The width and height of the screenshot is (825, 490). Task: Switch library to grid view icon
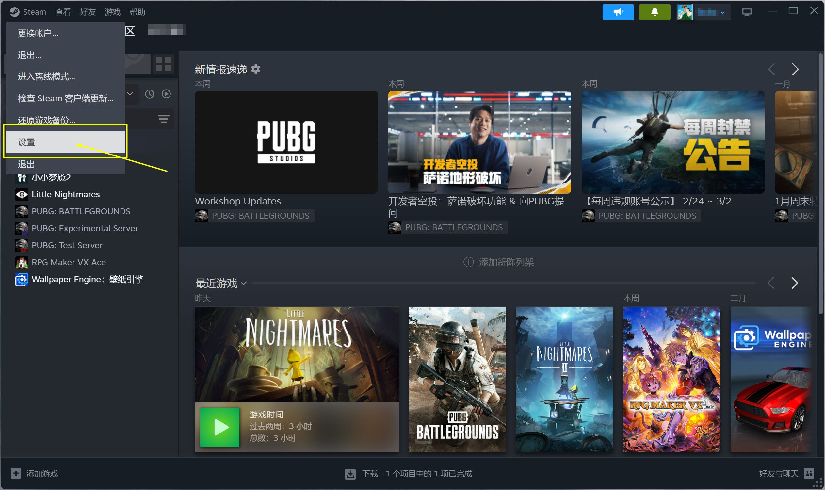click(x=163, y=63)
